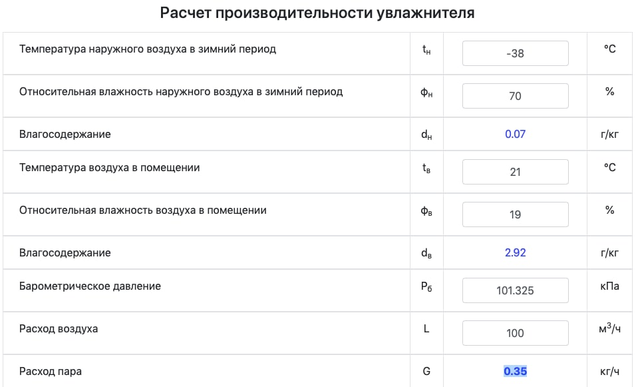Focus the indoor relative humidity field showing 19
Viewport: 636px width, 387px height.
pyautogui.click(x=515, y=214)
